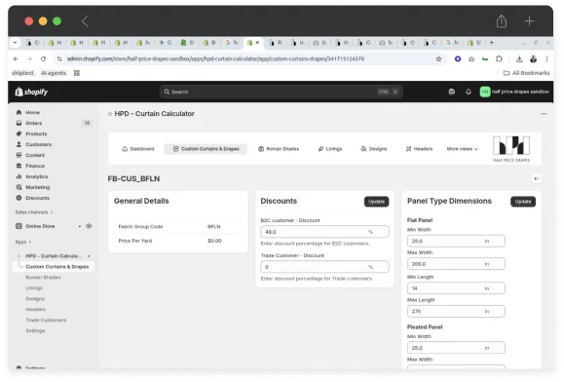
Task: Click Update in Panel Type Dimensions
Action: tap(523, 202)
